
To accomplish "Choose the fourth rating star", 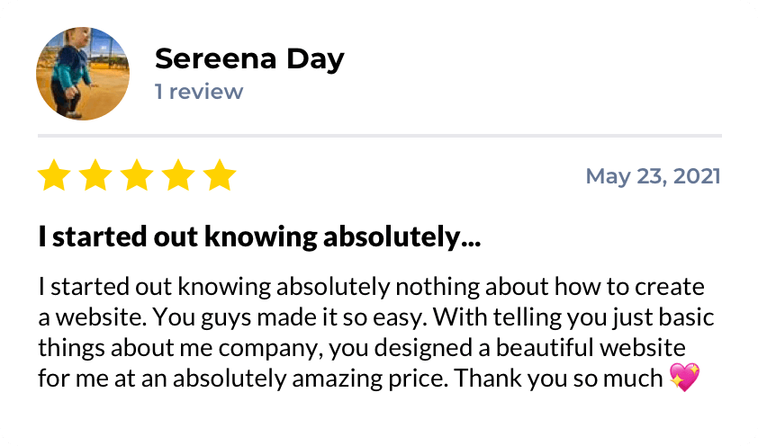I will pos(178,176).
